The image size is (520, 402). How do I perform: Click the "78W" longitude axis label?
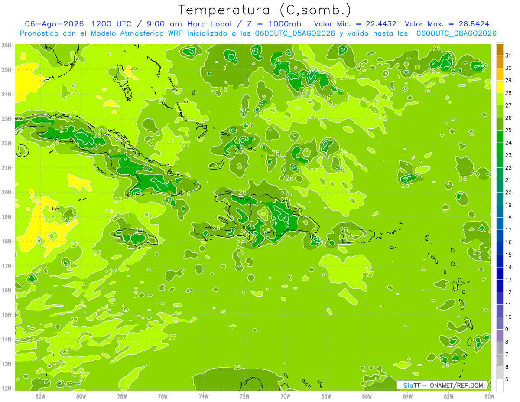(122, 395)
